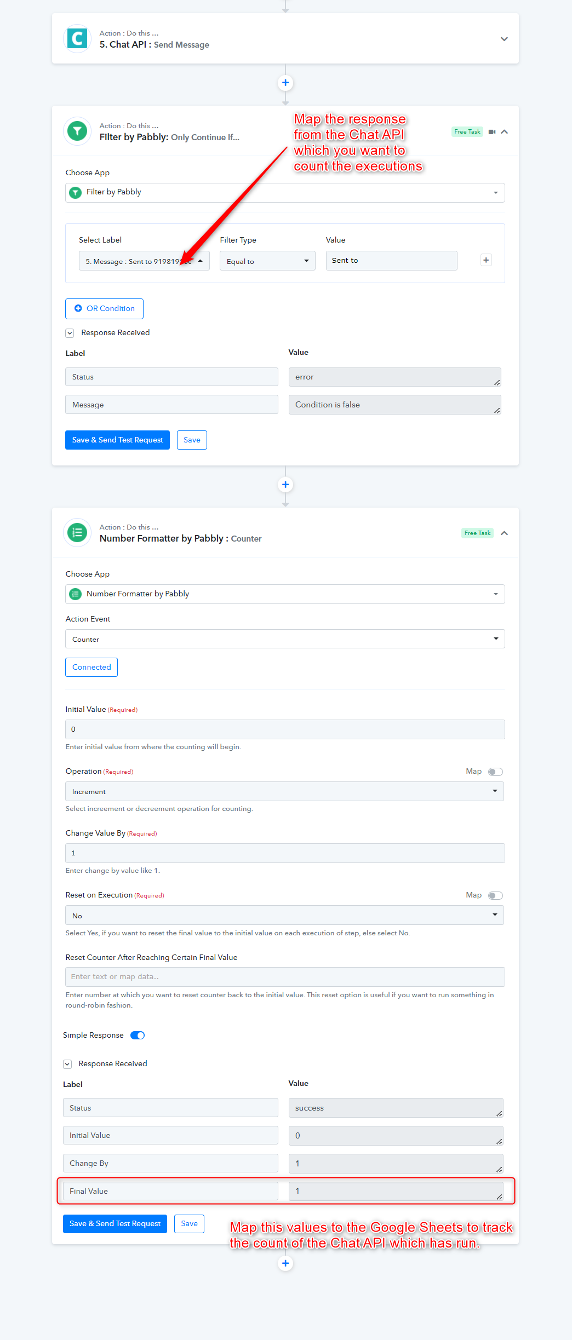Click Save button in Number Formatter step
This screenshot has height=1340, width=572.
189,1223
